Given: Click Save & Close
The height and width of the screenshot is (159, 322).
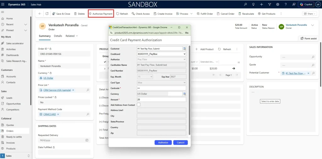Looking at the screenshot, I should coord(61,14).
